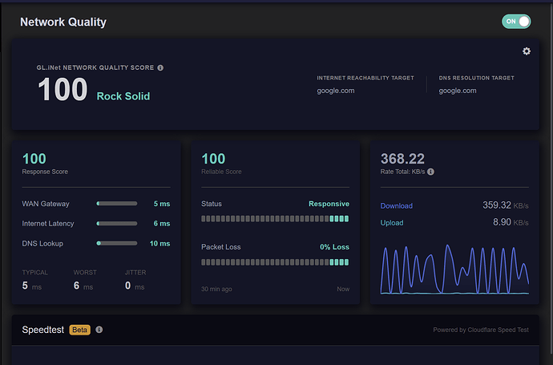Click the '0% Loss' value
Screen dimensions: 553x365
pyautogui.click(x=334, y=247)
